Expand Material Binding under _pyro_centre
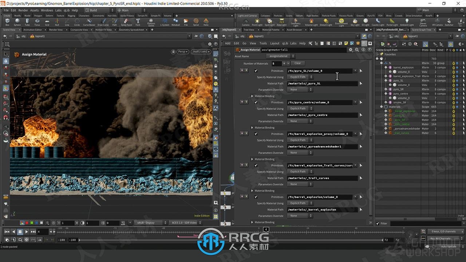 click(x=252, y=128)
